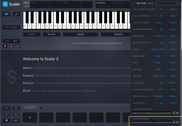This screenshot has width=182, height=126.
Task: Open the pad grid view icon
Action: 7,120
